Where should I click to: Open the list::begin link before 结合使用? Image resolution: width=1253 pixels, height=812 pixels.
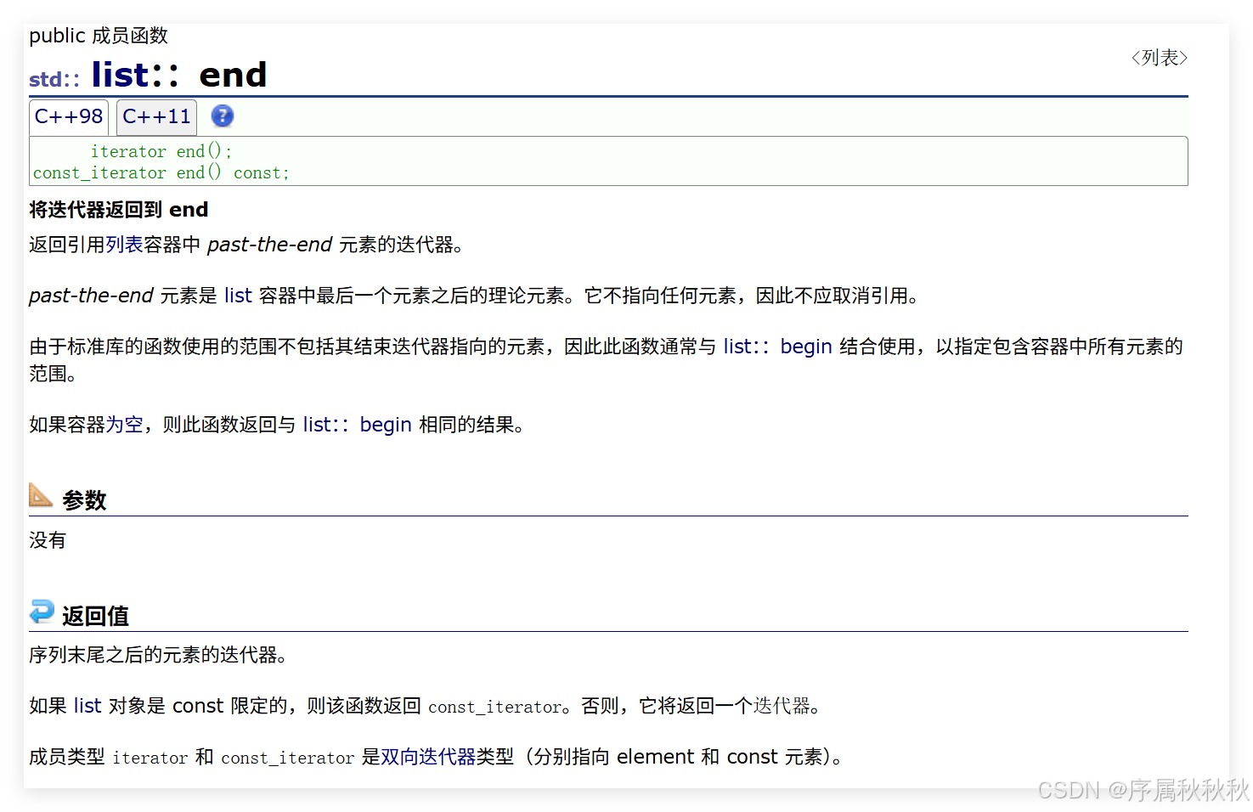coord(777,347)
